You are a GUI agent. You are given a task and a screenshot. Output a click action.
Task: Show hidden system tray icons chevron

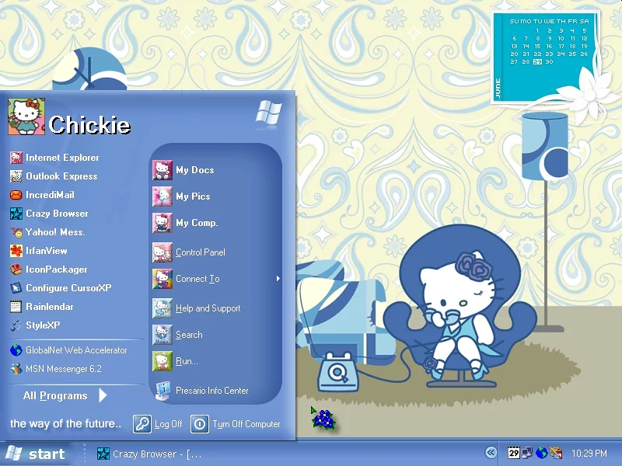point(491,453)
